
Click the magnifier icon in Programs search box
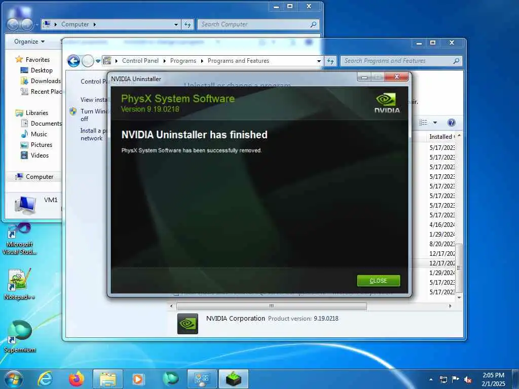point(456,61)
